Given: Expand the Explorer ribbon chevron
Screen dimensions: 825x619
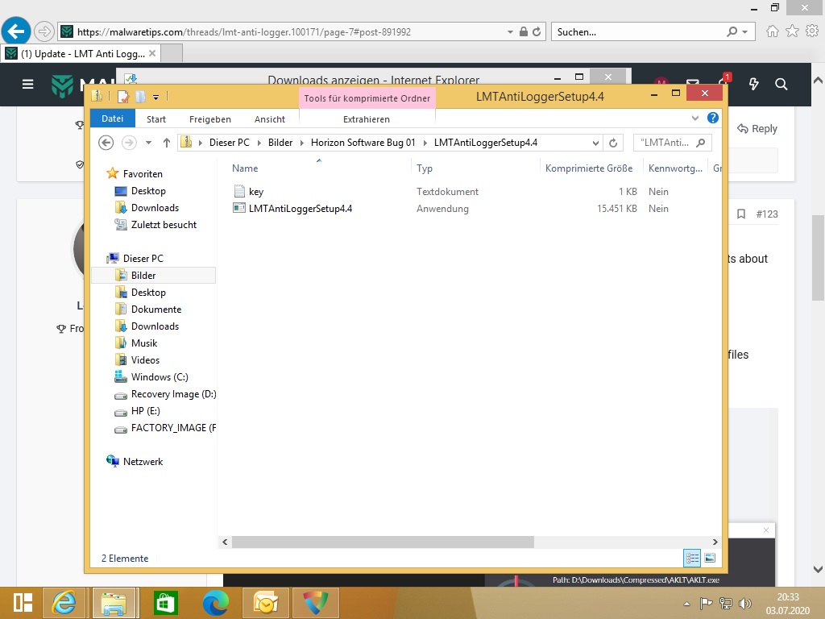Looking at the screenshot, I should (x=695, y=118).
